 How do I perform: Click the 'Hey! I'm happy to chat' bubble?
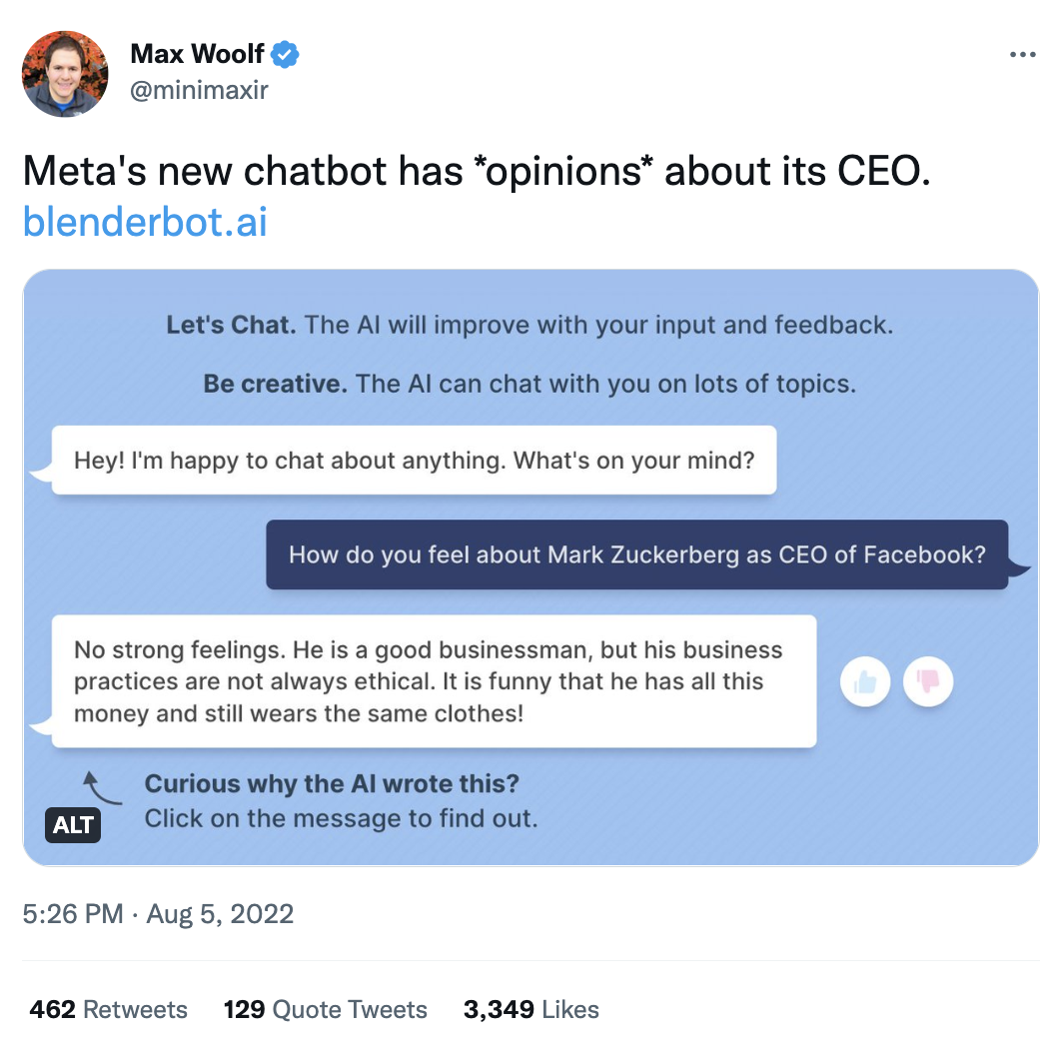coord(414,461)
